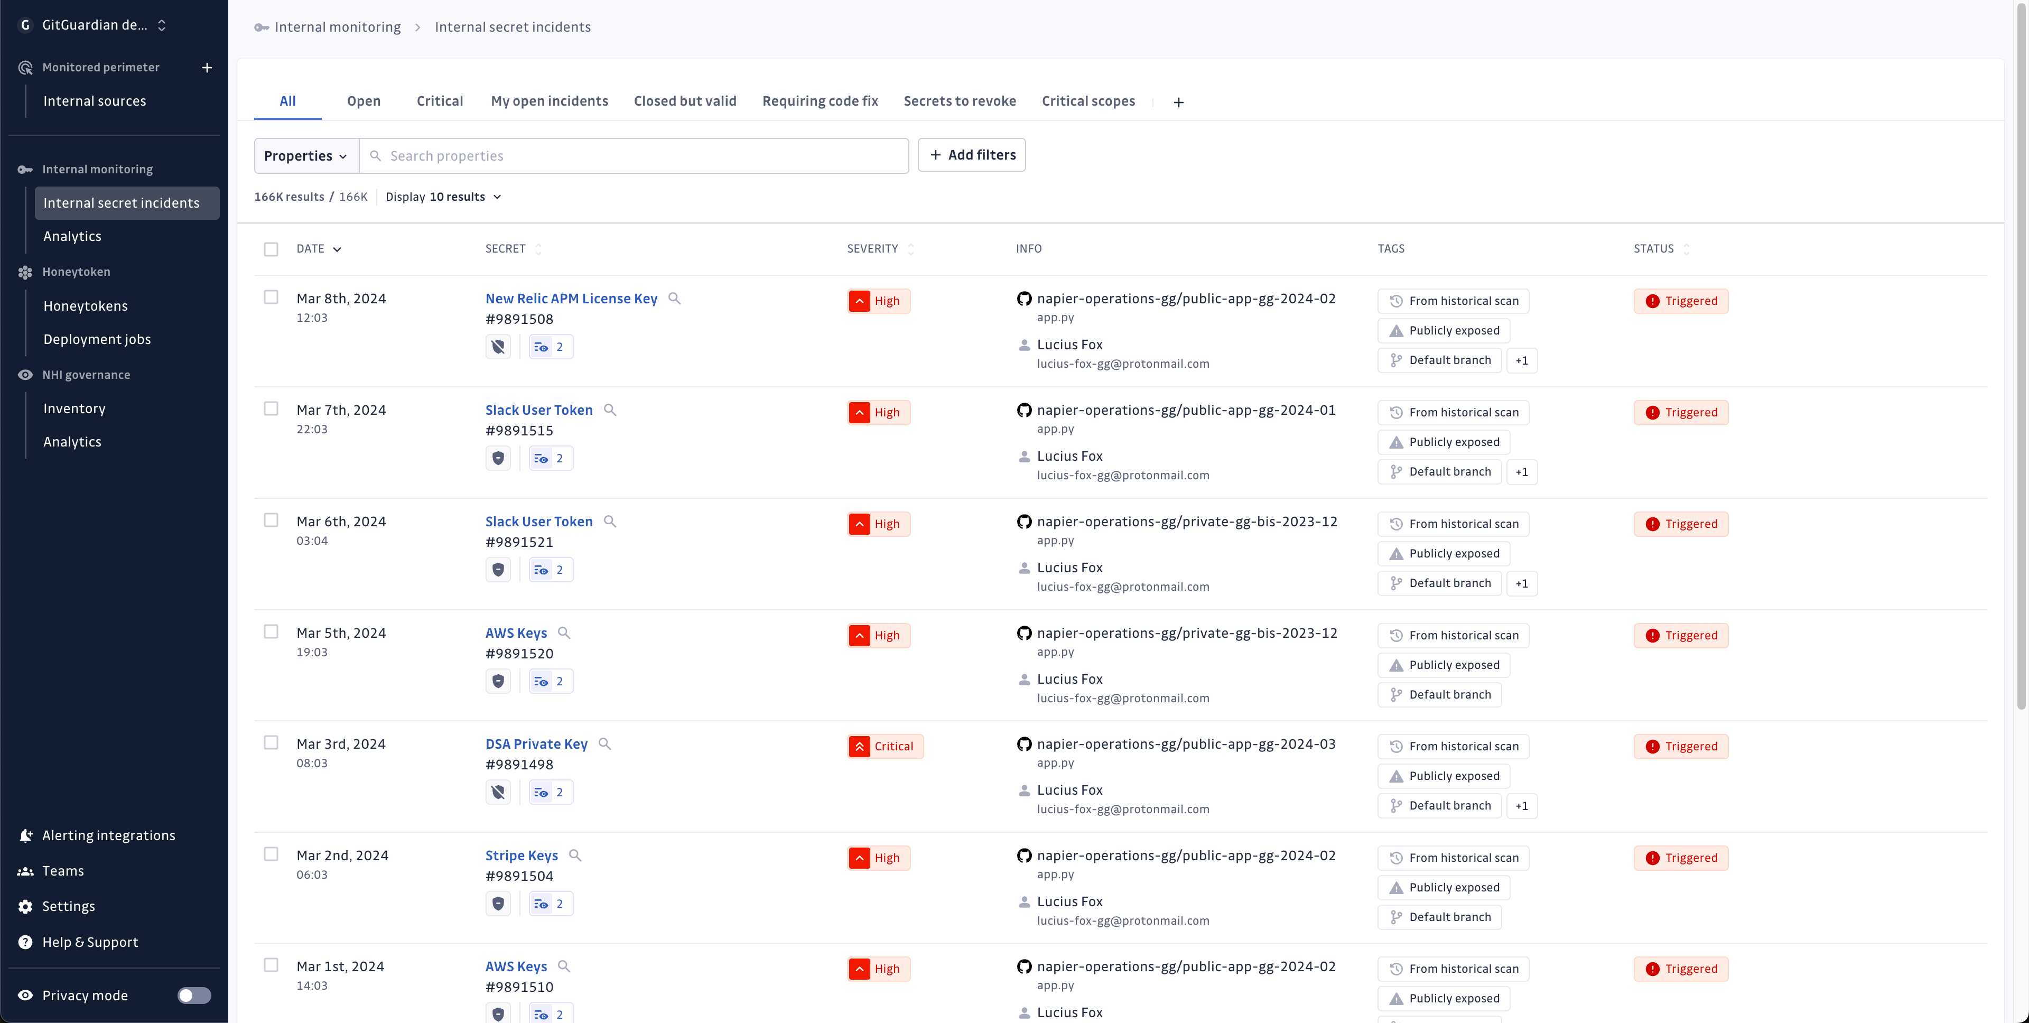
Task: Open the Properties dropdown
Action: [306, 156]
